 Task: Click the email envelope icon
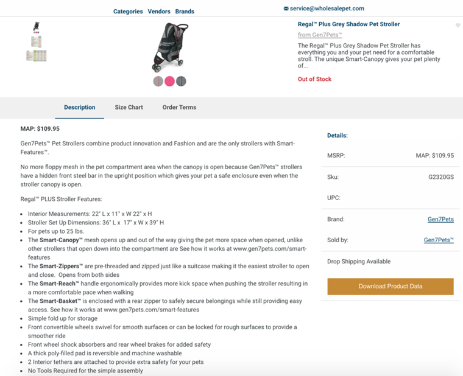click(x=286, y=9)
